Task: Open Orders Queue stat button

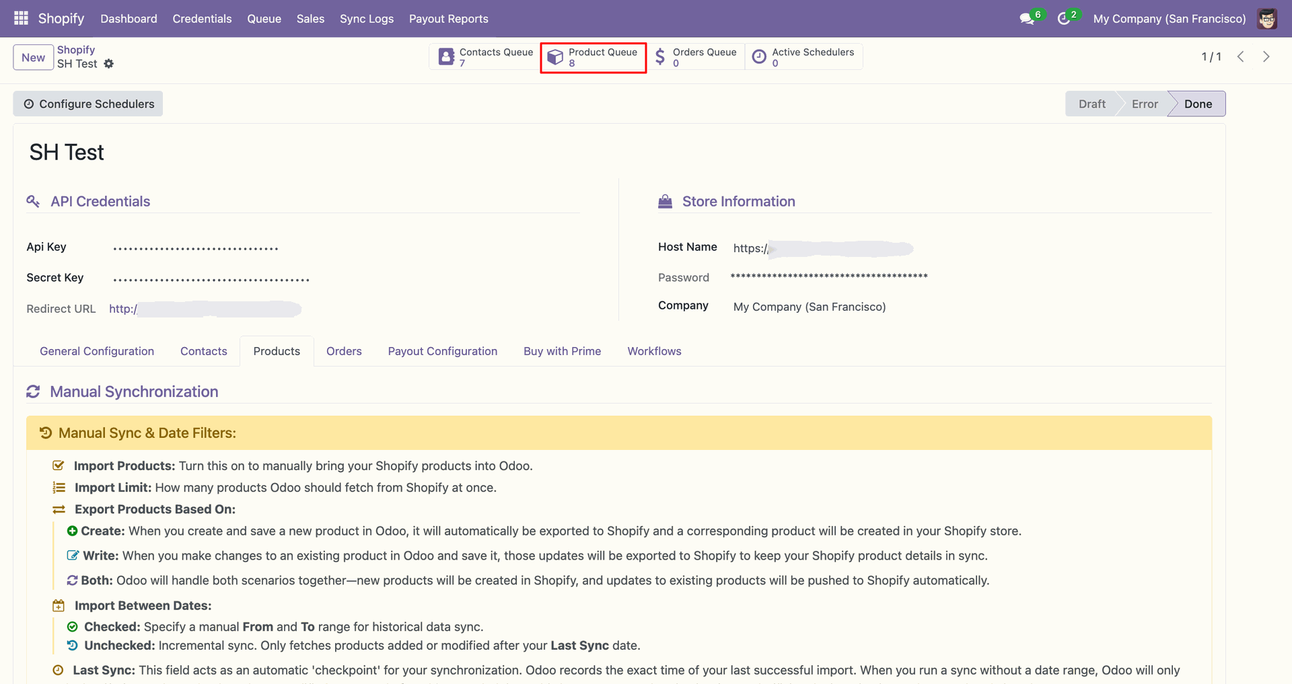Action: pyautogui.click(x=696, y=57)
